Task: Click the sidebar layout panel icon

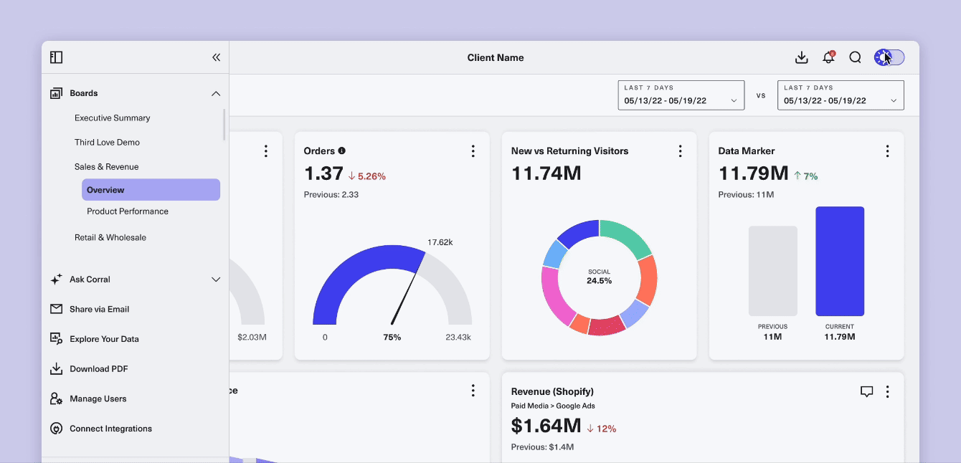Action: [x=57, y=57]
